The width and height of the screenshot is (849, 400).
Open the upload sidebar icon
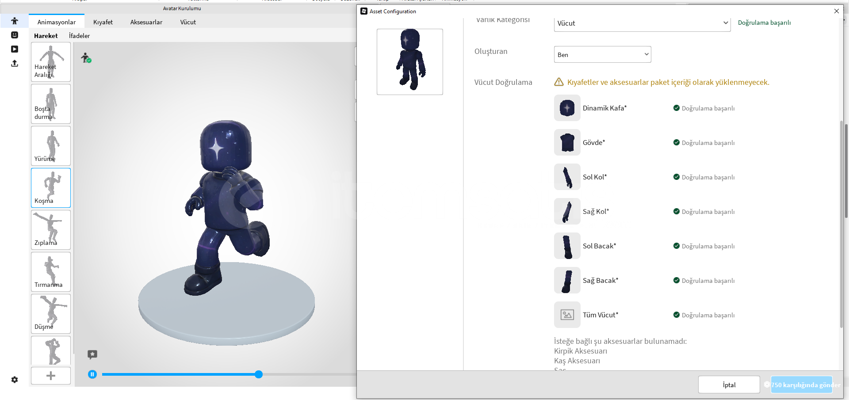(x=15, y=63)
